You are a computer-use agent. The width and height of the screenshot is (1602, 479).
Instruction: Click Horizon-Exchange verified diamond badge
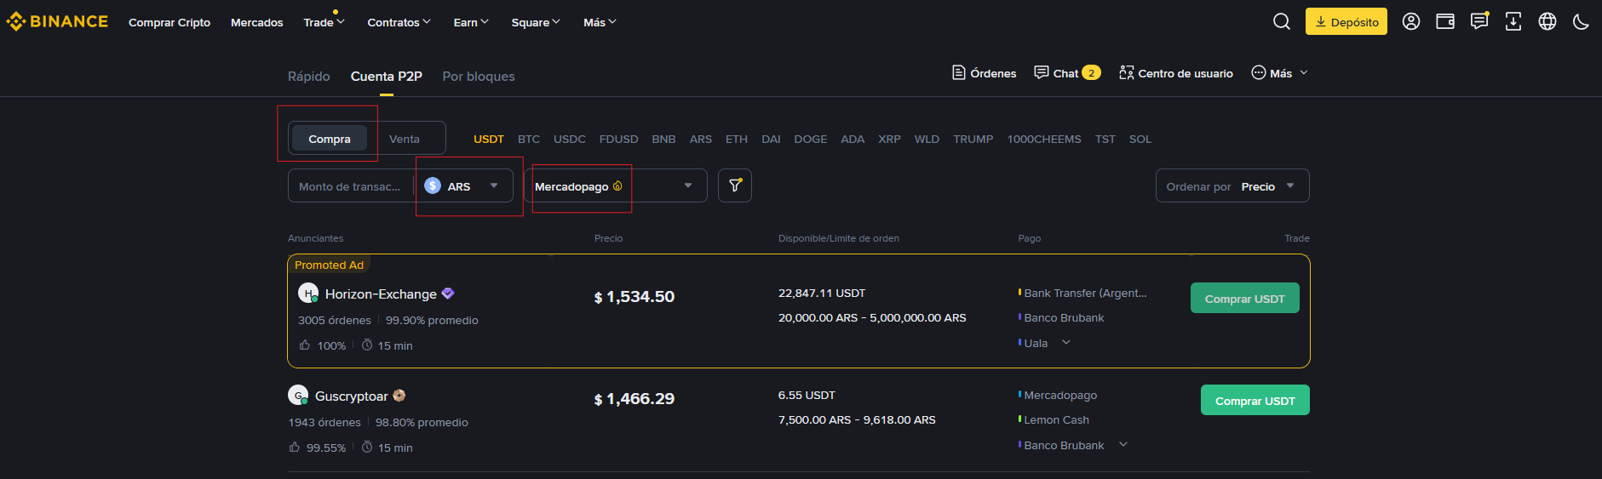[x=448, y=294]
